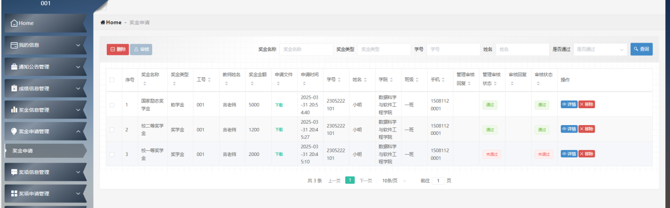Sort table by 奖金金额 column

(x=252, y=84)
